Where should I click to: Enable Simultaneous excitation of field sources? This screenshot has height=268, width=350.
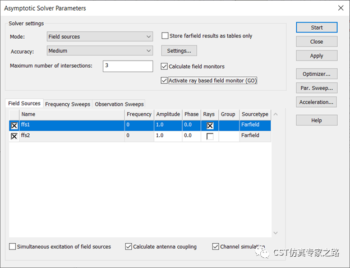[x=13, y=247]
